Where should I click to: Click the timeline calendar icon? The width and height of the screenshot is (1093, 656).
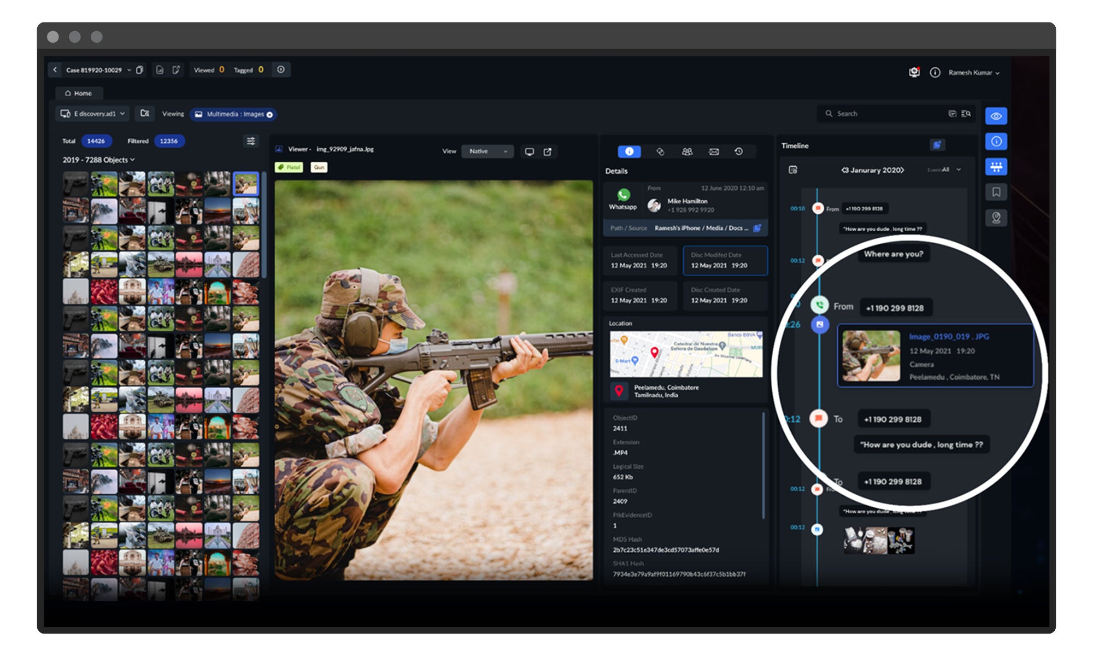pyautogui.click(x=793, y=170)
